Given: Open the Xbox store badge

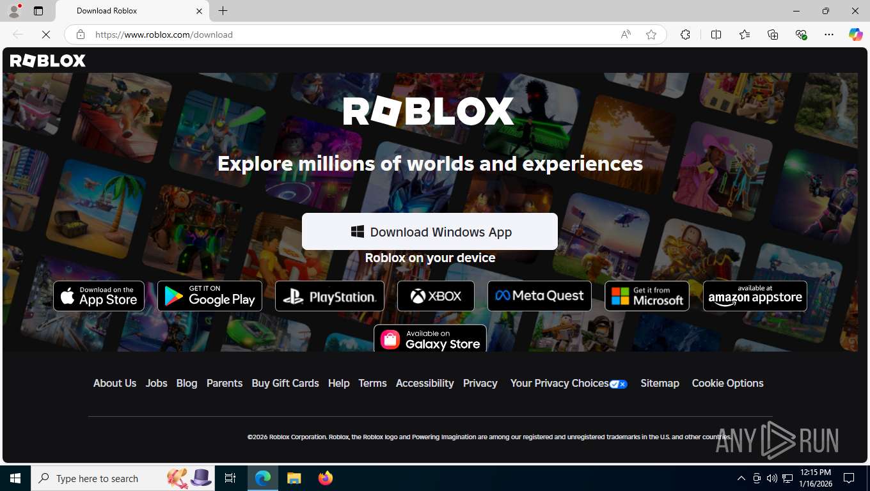Looking at the screenshot, I should tap(436, 296).
